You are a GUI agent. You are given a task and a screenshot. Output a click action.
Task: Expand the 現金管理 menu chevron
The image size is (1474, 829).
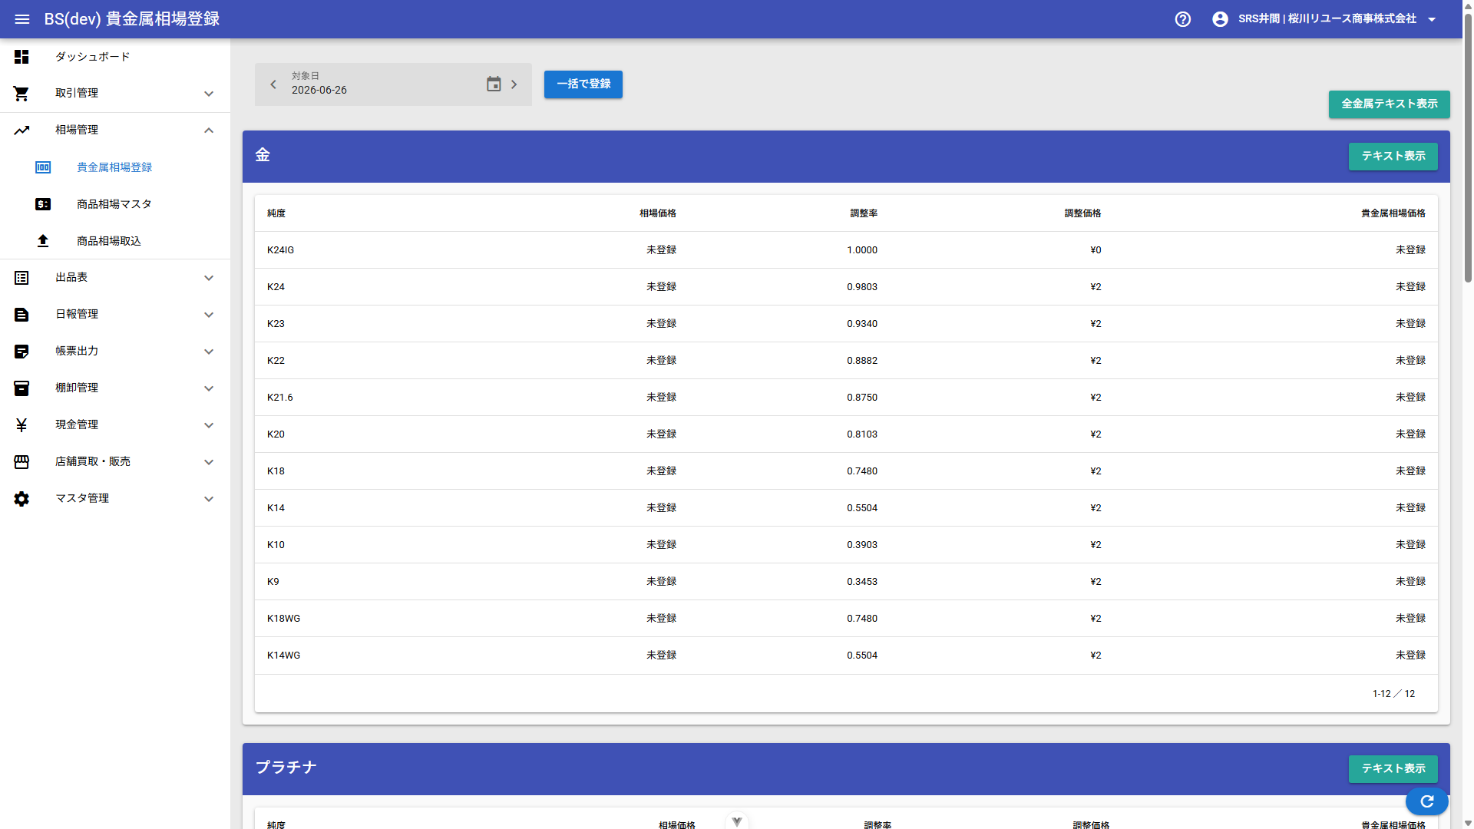click(x=209, y=425)
